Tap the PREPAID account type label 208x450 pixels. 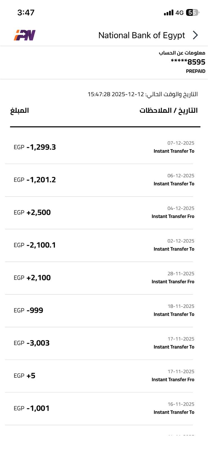(x=196, y=71)
